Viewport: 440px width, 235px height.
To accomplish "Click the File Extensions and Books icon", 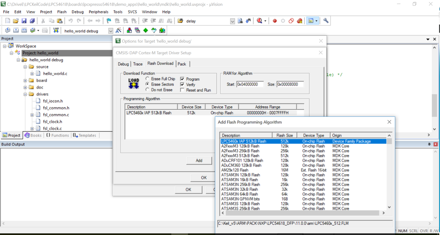I will 129,30.
